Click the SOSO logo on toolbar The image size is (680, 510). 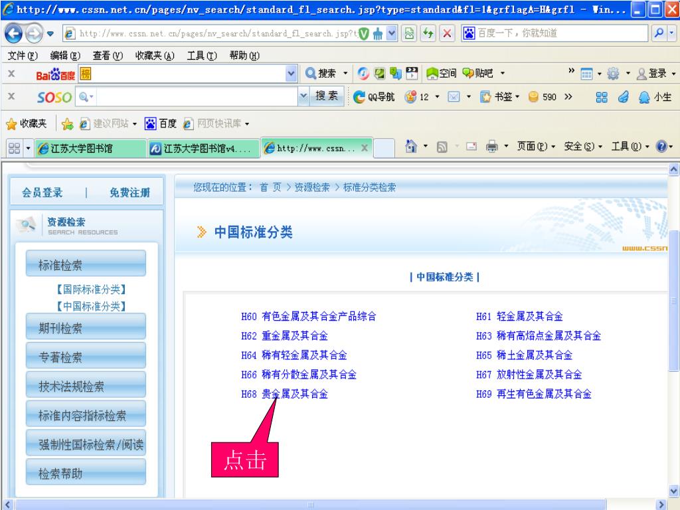(x=54, y=97)
